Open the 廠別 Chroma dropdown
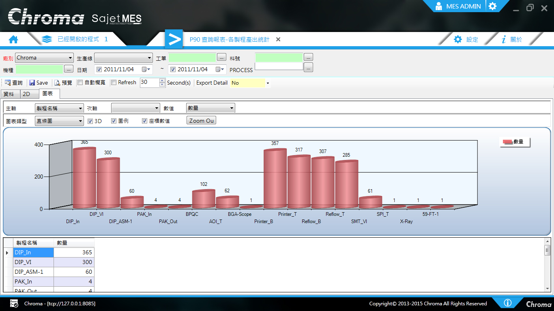This screenshot has height=311, width=554. (x=45, y=58)
